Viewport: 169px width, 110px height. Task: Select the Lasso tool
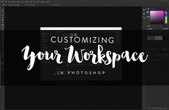[x=2, y=15]
